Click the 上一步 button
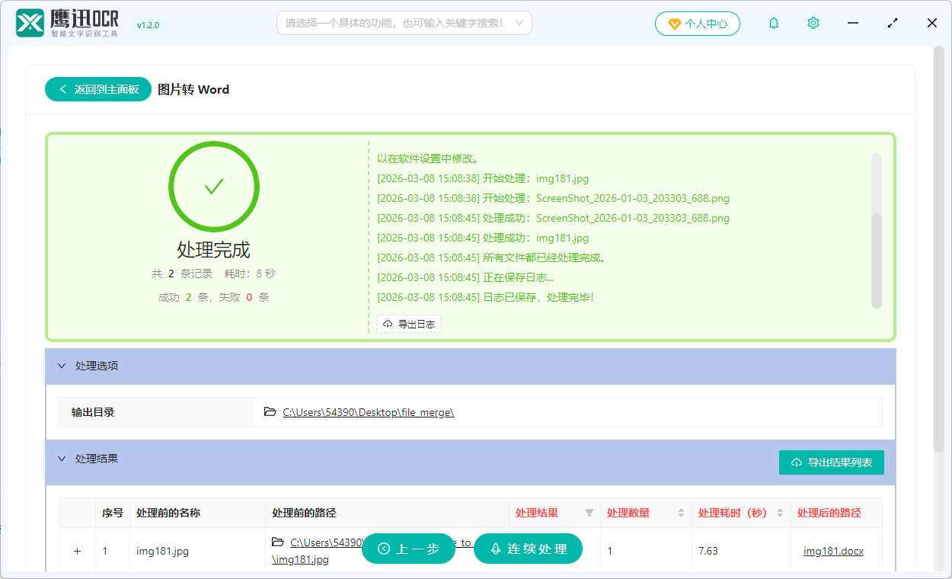Image resolution: width=952 pixels, height=579 pixels. 408,549
